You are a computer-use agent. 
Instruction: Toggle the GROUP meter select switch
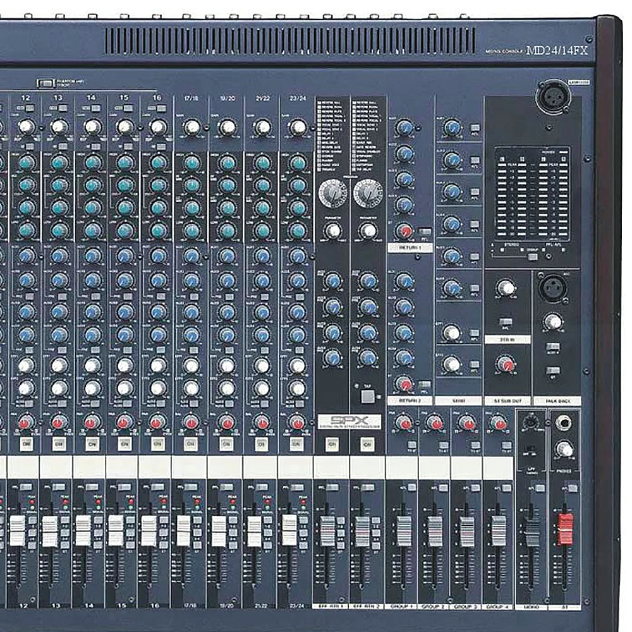tap(532, 257)
